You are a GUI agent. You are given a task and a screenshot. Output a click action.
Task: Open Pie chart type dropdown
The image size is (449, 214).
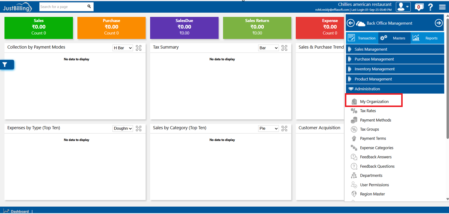pos(268,128)
